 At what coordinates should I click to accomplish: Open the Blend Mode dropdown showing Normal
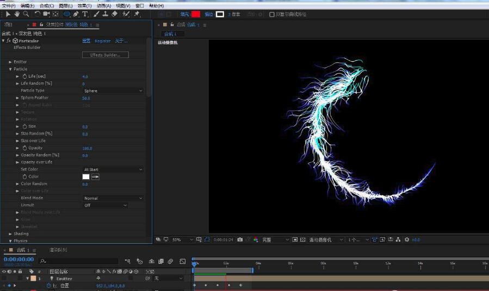pyautogui.click(x=113, y=198)
